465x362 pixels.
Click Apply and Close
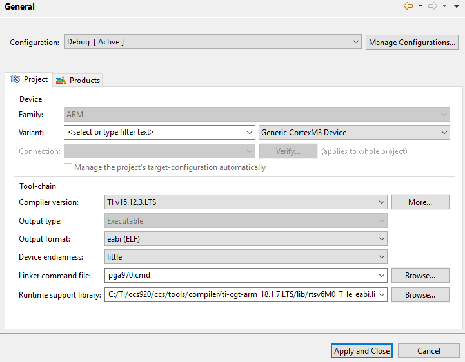click(x=362, y=351)
